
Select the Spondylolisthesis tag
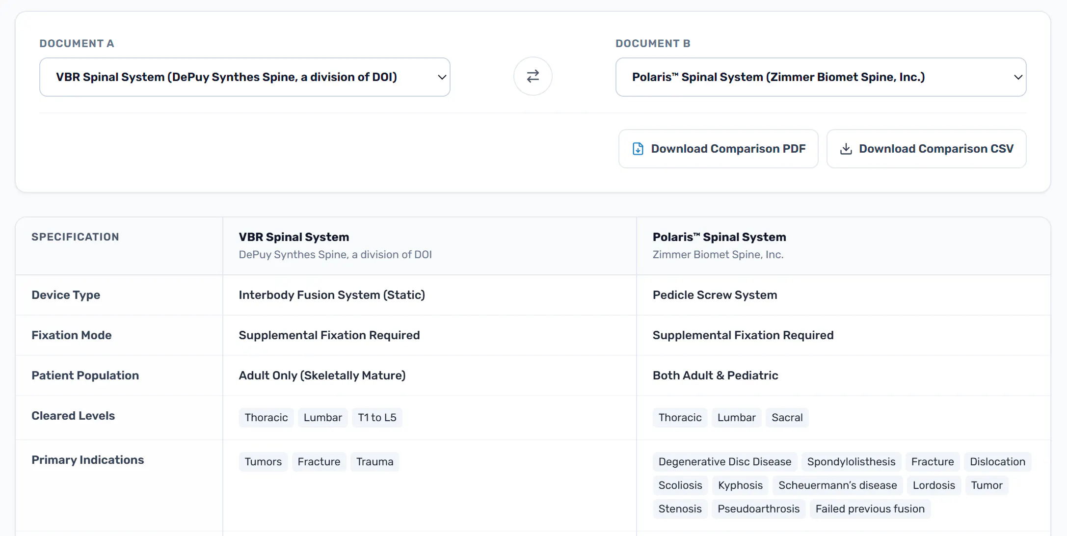pyautogui.click(x=851, y=462)
